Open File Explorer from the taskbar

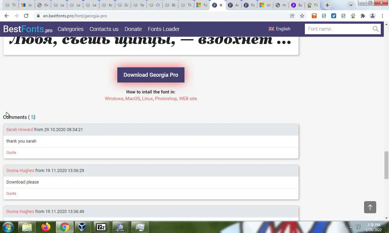pos(27,227)
